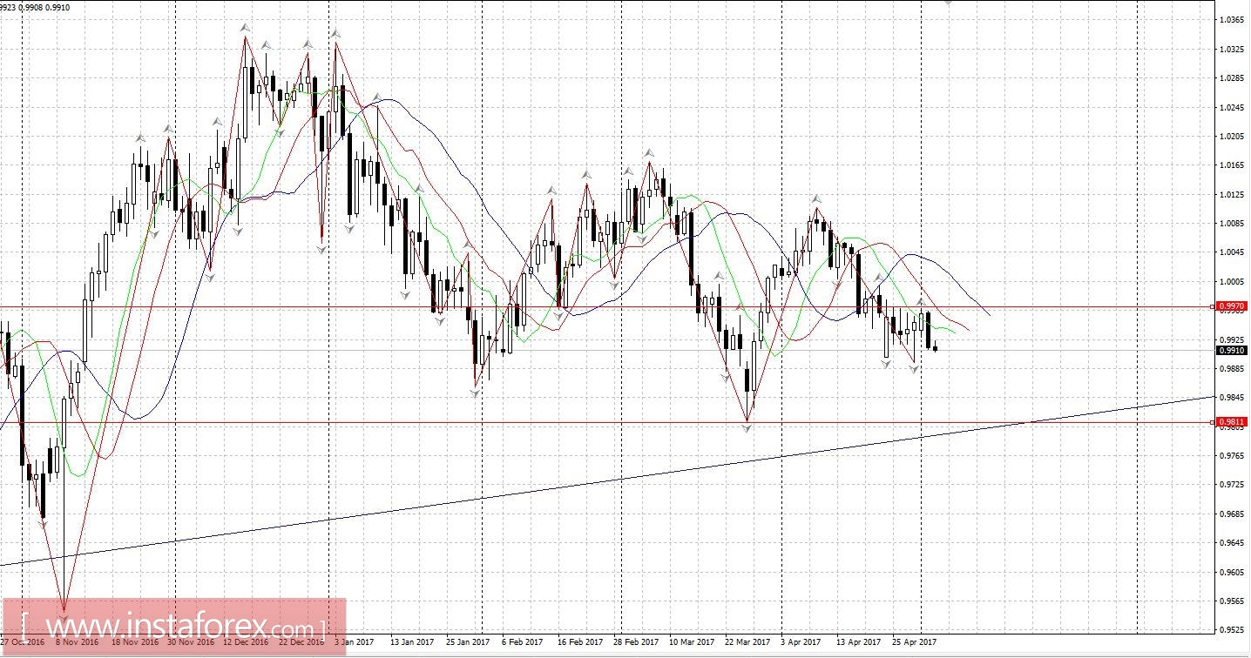
Task: Click the 1.0205 price axis label
Action: coord(1232,137)
